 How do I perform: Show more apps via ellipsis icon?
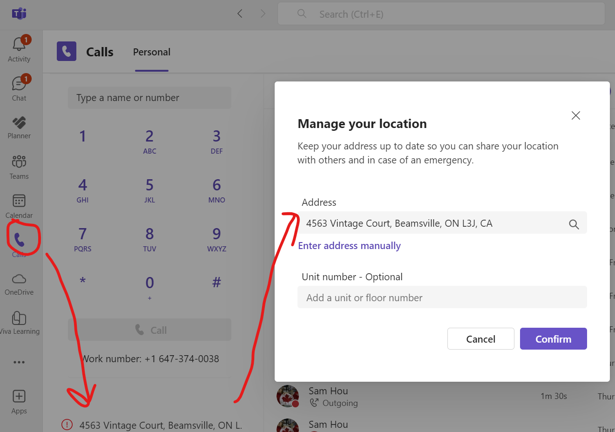[x=19, y=362]
